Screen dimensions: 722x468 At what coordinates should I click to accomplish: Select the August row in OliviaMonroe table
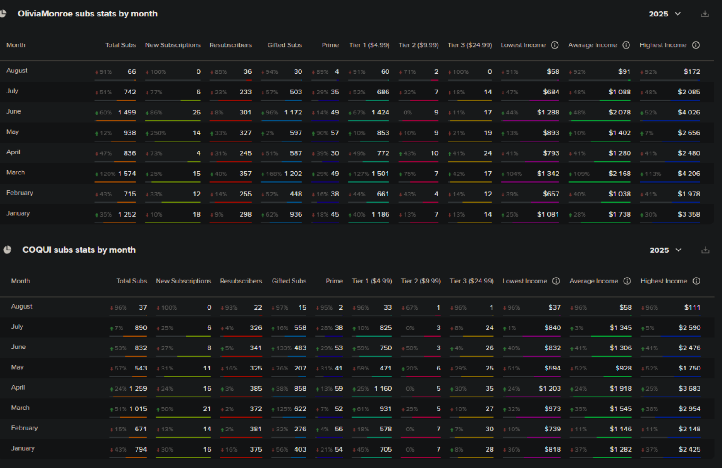(357, 71)
